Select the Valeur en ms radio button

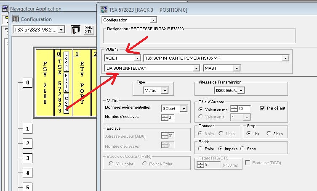200,109
